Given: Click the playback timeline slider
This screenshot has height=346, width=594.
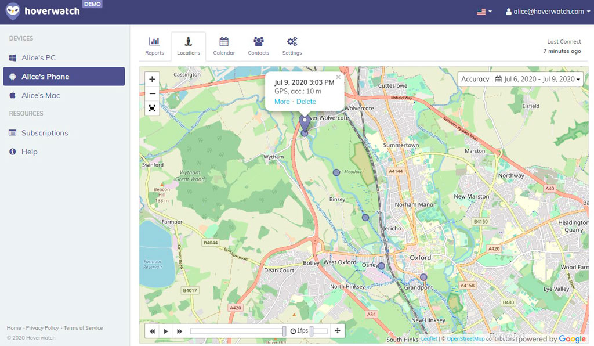Looking at the screenshot, I should (237, 331).
